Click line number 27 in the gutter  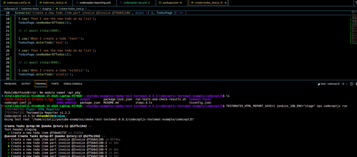tap(8, 54)
